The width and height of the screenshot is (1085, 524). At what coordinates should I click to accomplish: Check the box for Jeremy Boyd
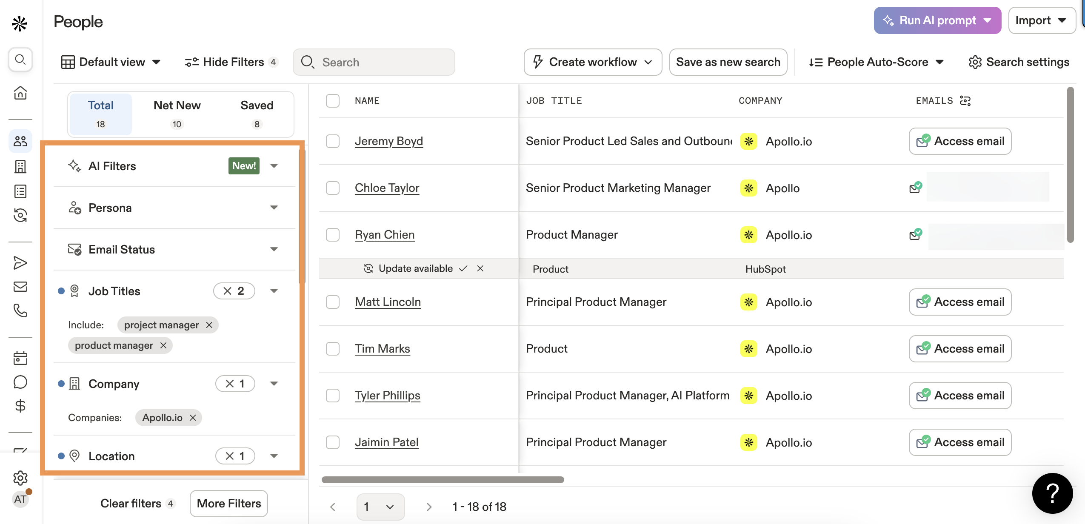[x=332, y=141]
